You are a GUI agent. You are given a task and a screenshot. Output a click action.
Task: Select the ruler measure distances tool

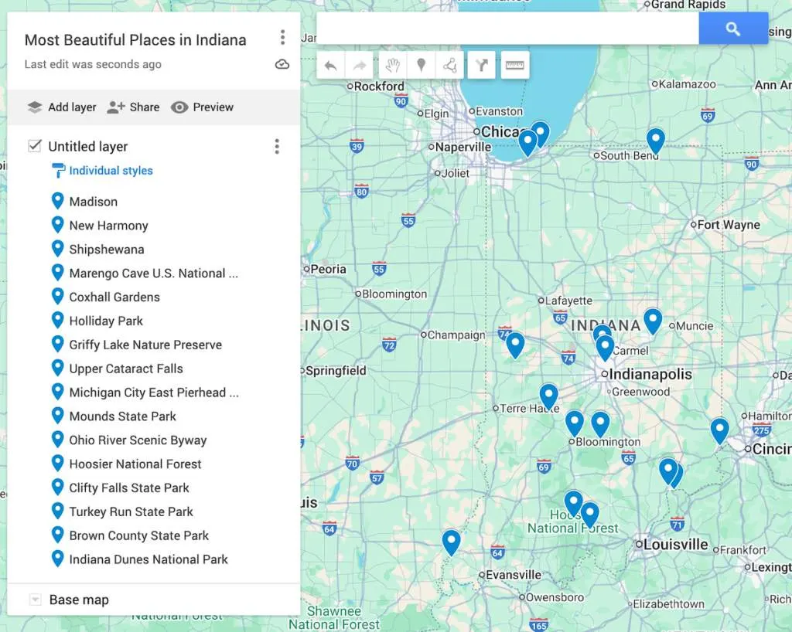pos(514,65)
